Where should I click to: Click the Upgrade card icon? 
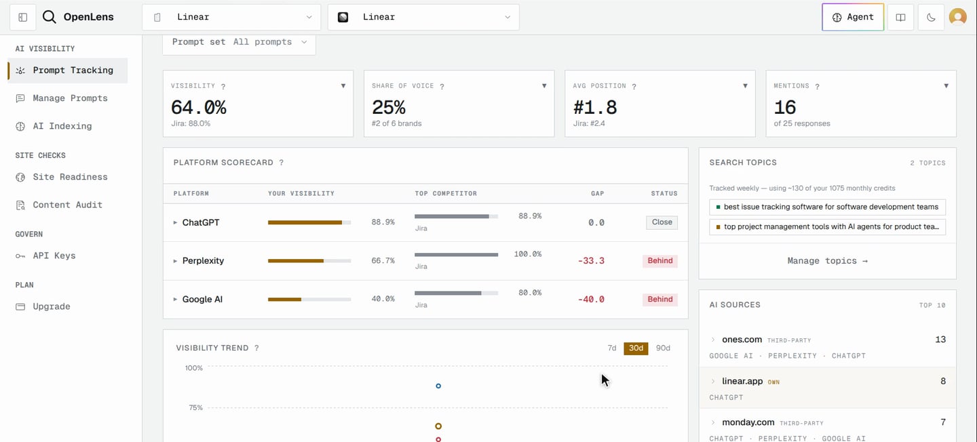pos(20,306)
